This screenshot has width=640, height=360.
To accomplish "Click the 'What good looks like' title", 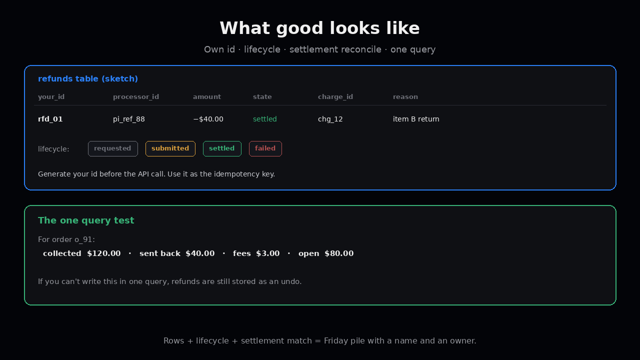I will point(320,28).
